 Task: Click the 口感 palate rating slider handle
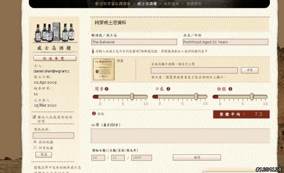(196, 96)
